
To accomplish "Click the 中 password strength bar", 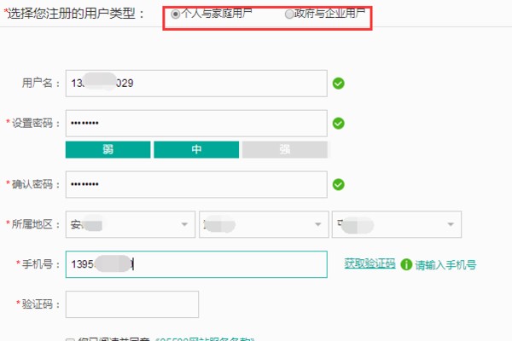I will pyautogui.click(x=196, y=150).
